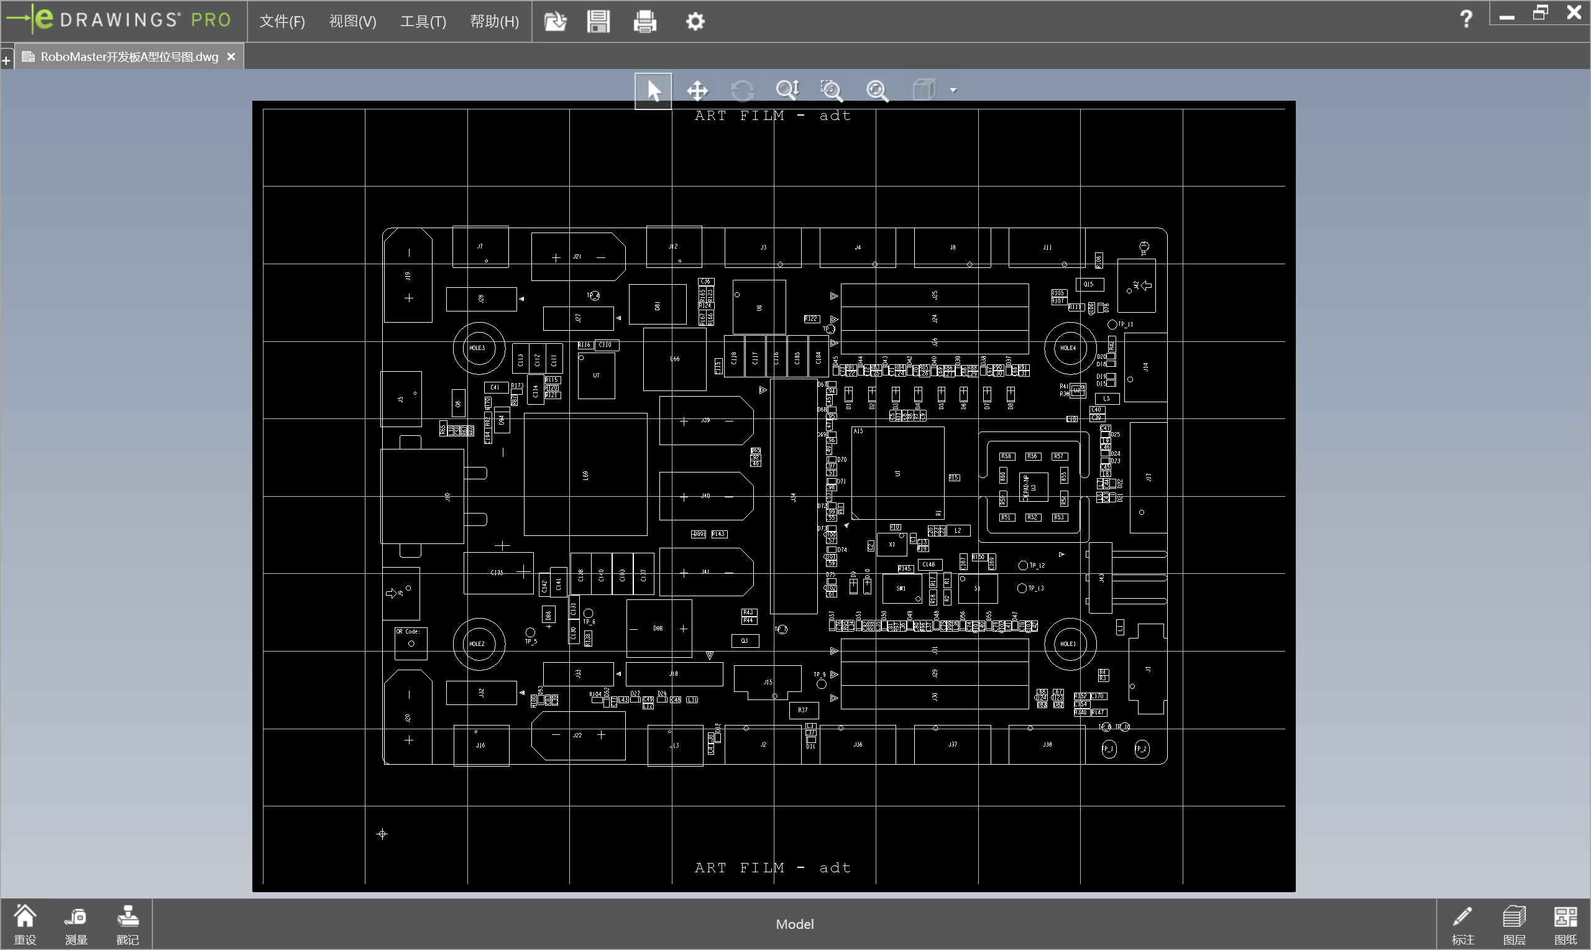Open the options gear settings
The width and height of the screenshot is (1591, 950).
(x=695, y=21)
